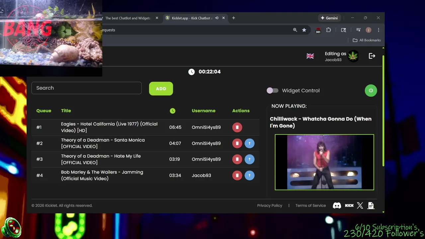Click the Queue column header

pyautogui.click(x=44, y=111)
